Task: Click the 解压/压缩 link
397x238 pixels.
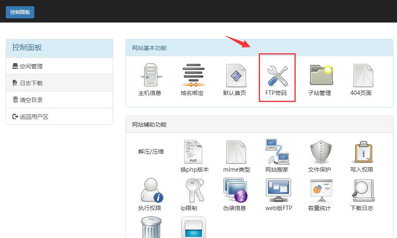Action: point(151,152)
